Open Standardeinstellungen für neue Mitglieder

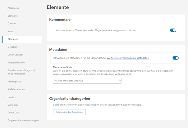21,72
